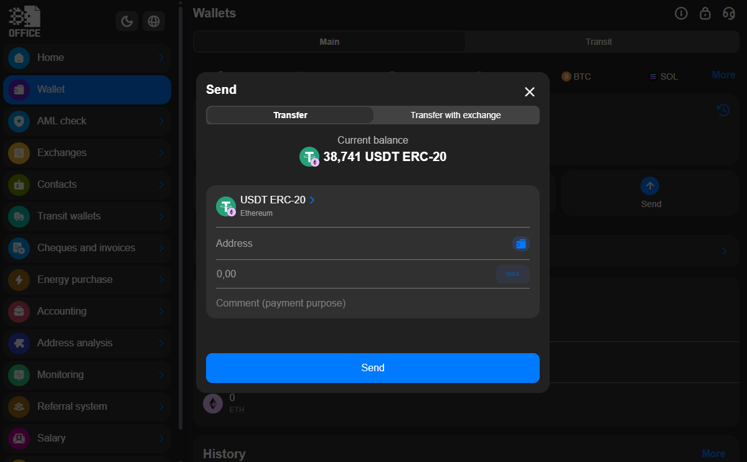Screen dimensions: 747x462
Task: Click the paste-from-wallet icon in Address field
Action: [520, 244]
